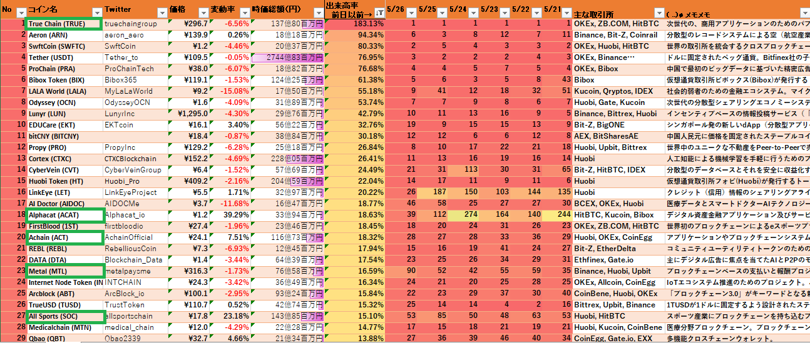This screenshot has width=810, height=343.
Task: Open the 主な取引所 column filter dropdown
Action: point(658,13)
